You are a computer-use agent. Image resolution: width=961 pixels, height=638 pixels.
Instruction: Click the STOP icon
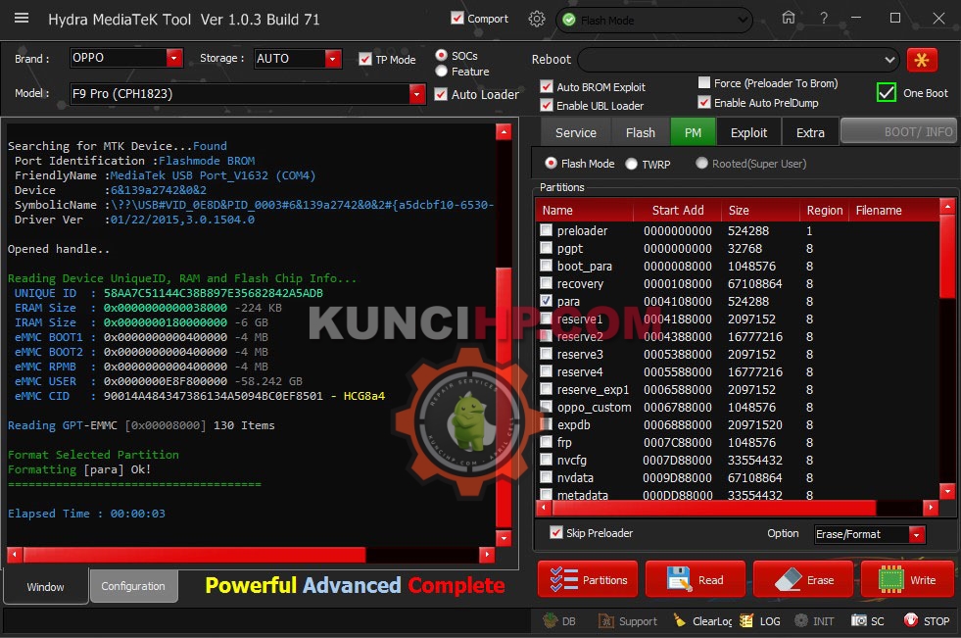click(x=927, y=620)
